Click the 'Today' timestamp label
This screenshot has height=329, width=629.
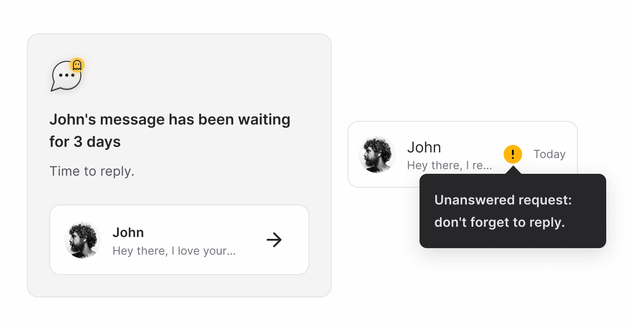click(549, 154)
